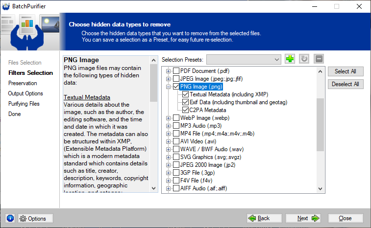The image size is (371, 228).
Task: Check the F4V File (.f4v) checkbox
Action: [176, 181]
